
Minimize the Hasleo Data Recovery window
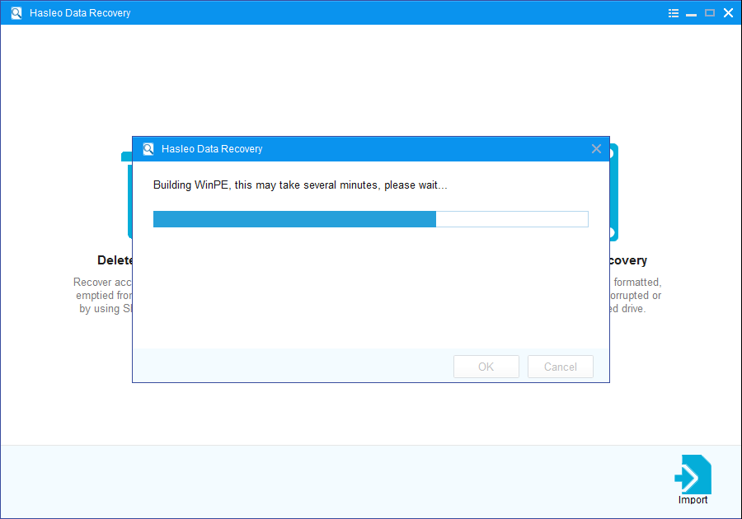692,14
